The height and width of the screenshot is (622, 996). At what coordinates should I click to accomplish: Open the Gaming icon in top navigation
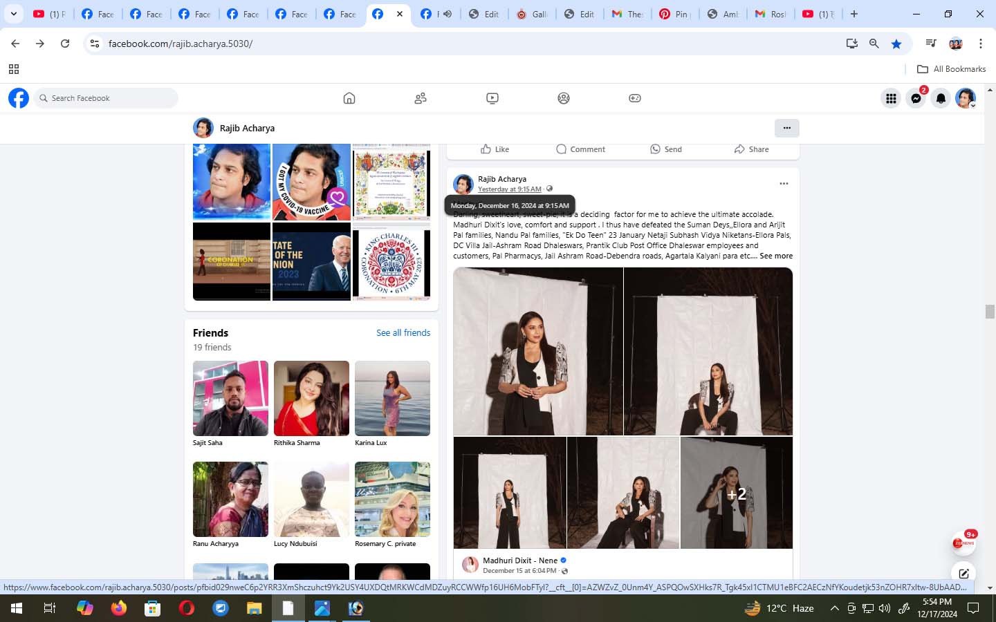(x=635, y=98)
